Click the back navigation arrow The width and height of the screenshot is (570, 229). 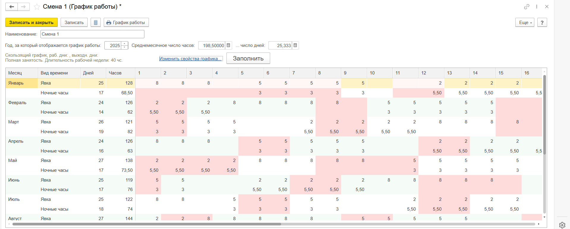(x=12, y=7)
